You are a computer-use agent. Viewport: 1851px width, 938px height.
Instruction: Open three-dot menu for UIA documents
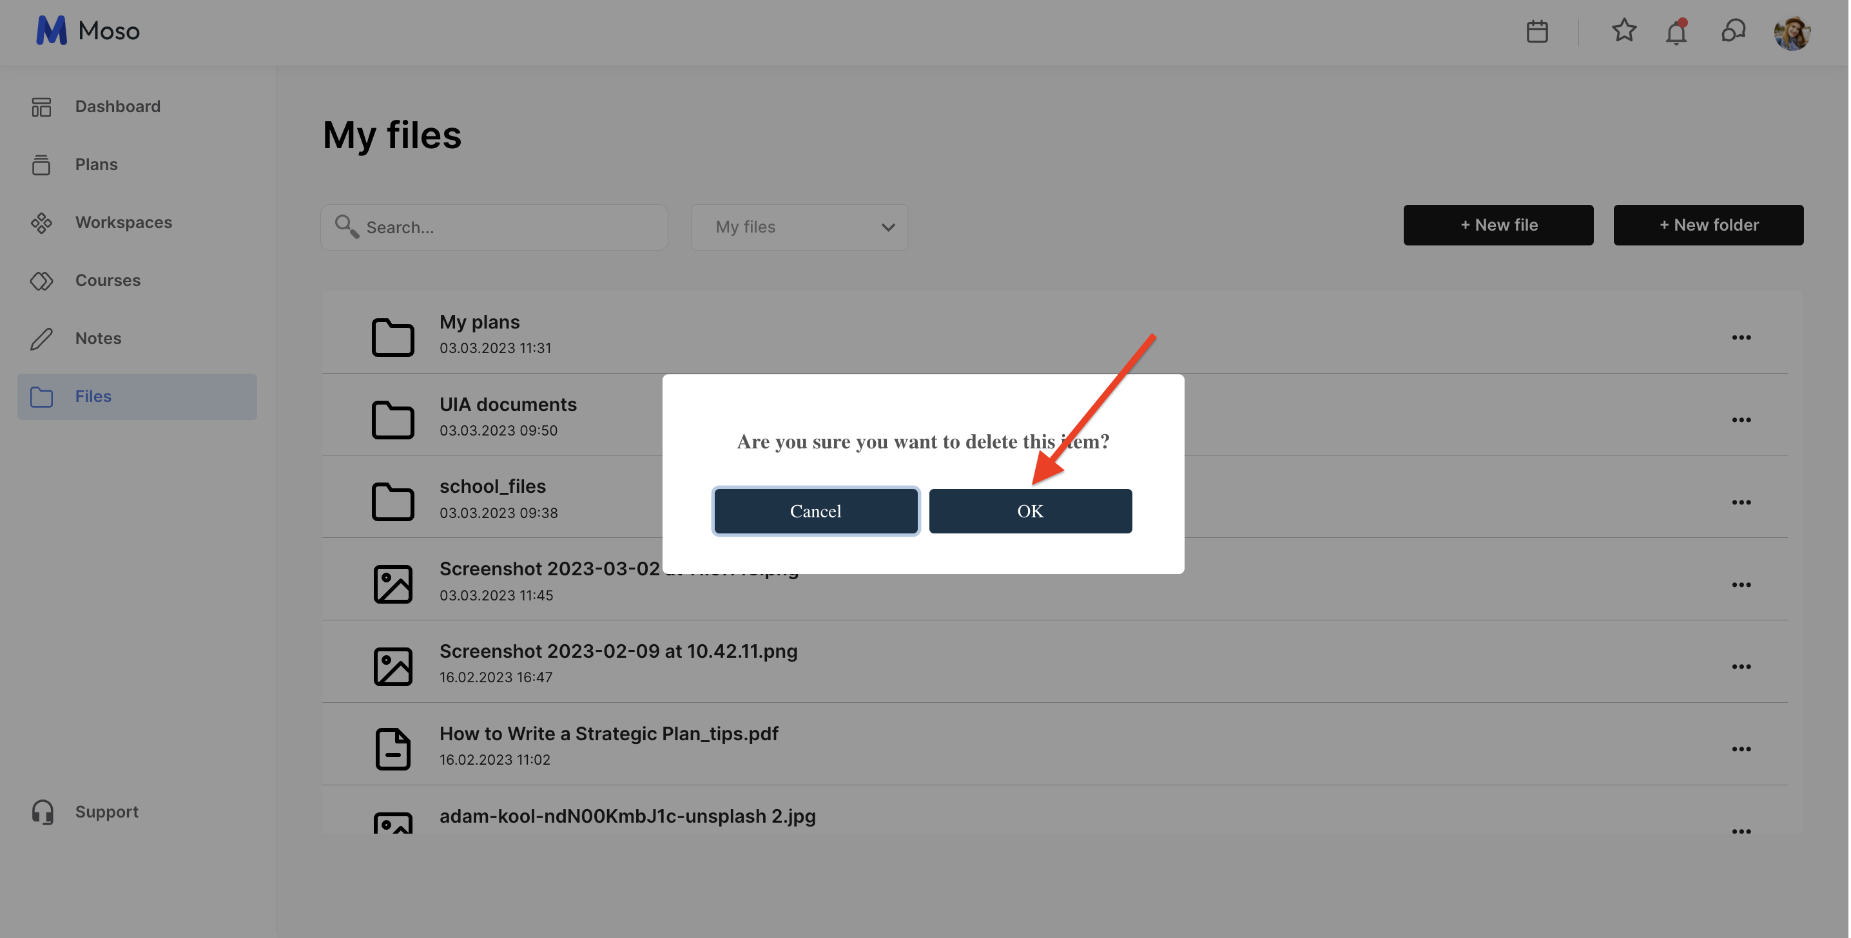point(1740,419)
